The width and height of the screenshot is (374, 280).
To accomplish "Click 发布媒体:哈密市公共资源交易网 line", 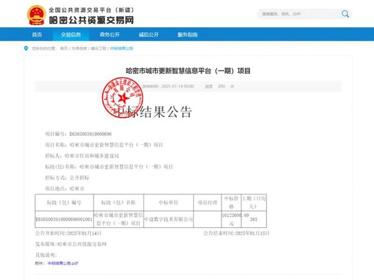I will 71,244.
